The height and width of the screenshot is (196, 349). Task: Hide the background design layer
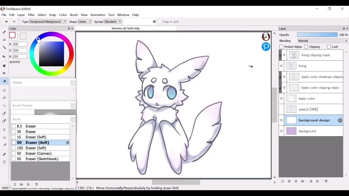pos(281,120)
